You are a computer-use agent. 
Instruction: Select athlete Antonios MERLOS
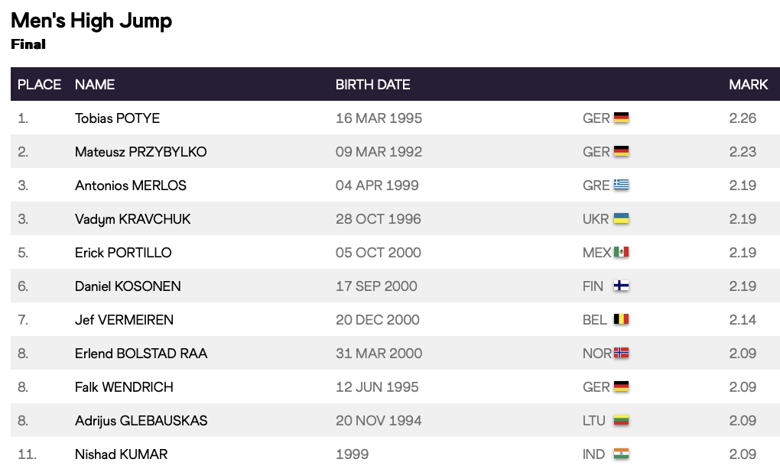tap(131, 186)
